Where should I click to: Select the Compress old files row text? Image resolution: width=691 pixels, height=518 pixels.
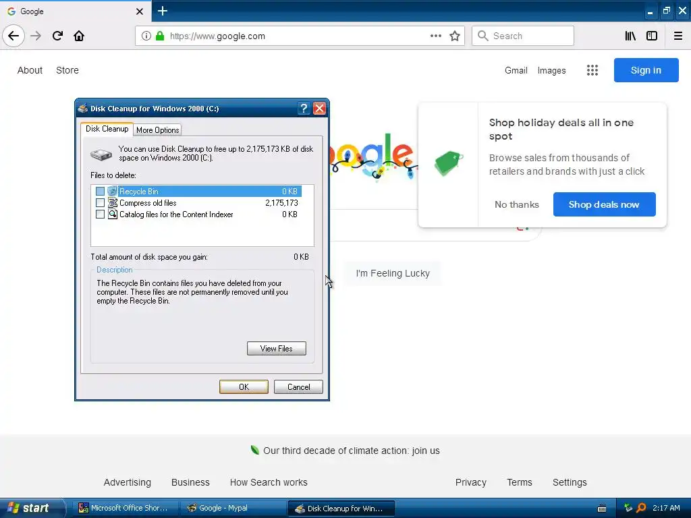tap(148, 202)
